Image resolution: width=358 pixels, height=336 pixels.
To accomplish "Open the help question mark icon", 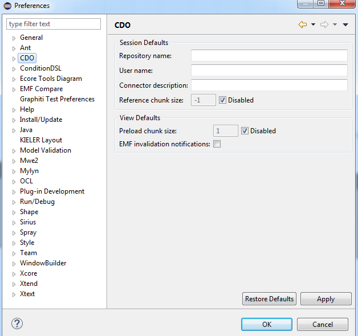I will tap(17, 323).
